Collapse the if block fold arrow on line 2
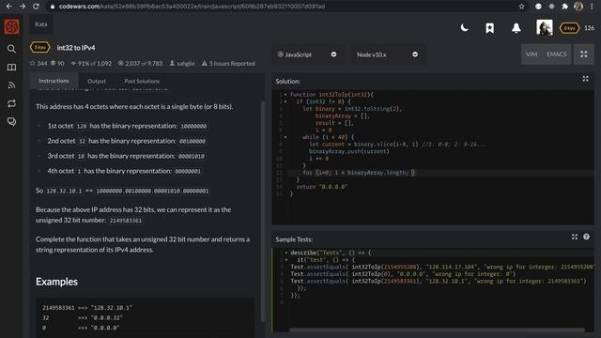The height and width of the screenshot is (338, 601). pos(285,102)
